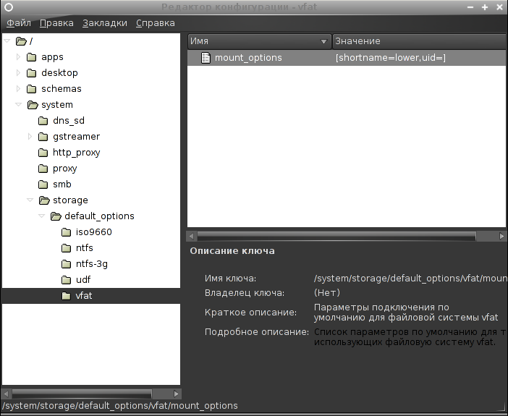Click the dns_sd folder icon

[x=43, y=121]
